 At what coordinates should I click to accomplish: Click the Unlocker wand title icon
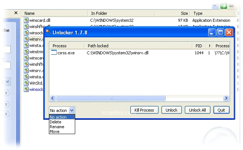tap(49, 32)
